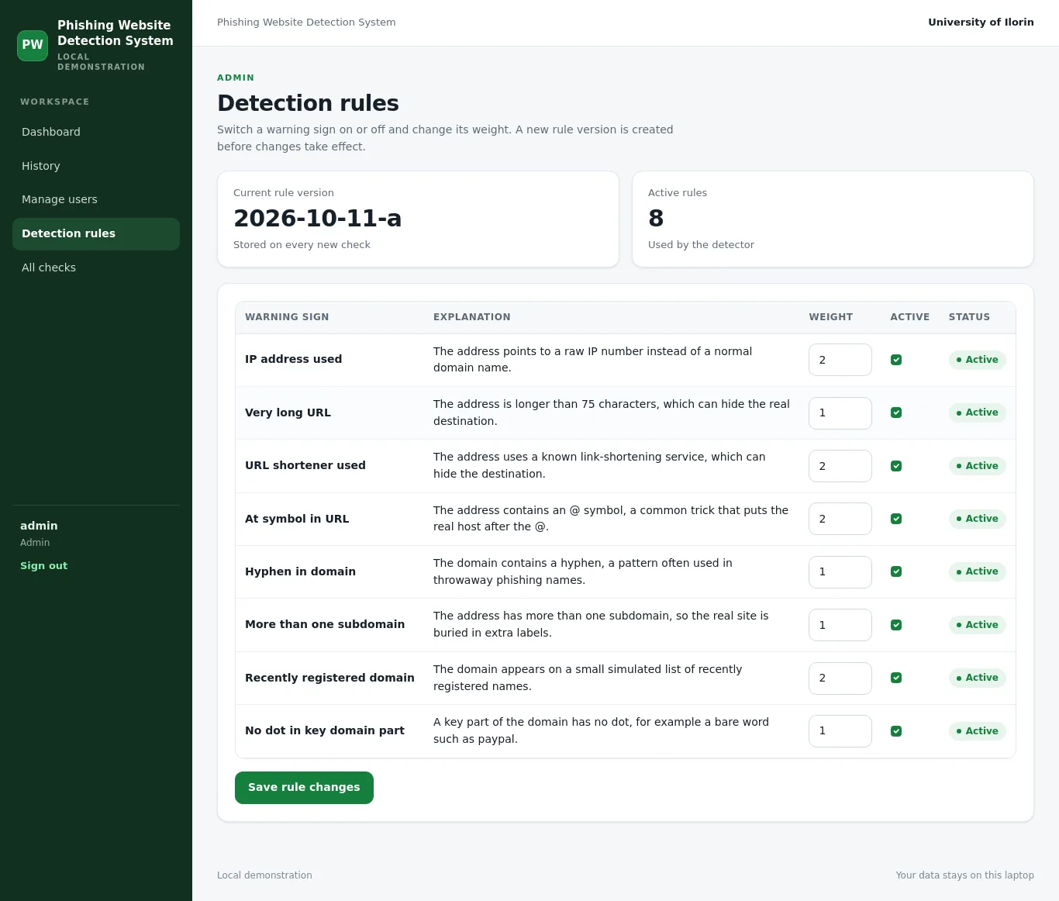Edit More than one subdomain weight
This screenshot has width=1059, height=901.
(840, 625)
